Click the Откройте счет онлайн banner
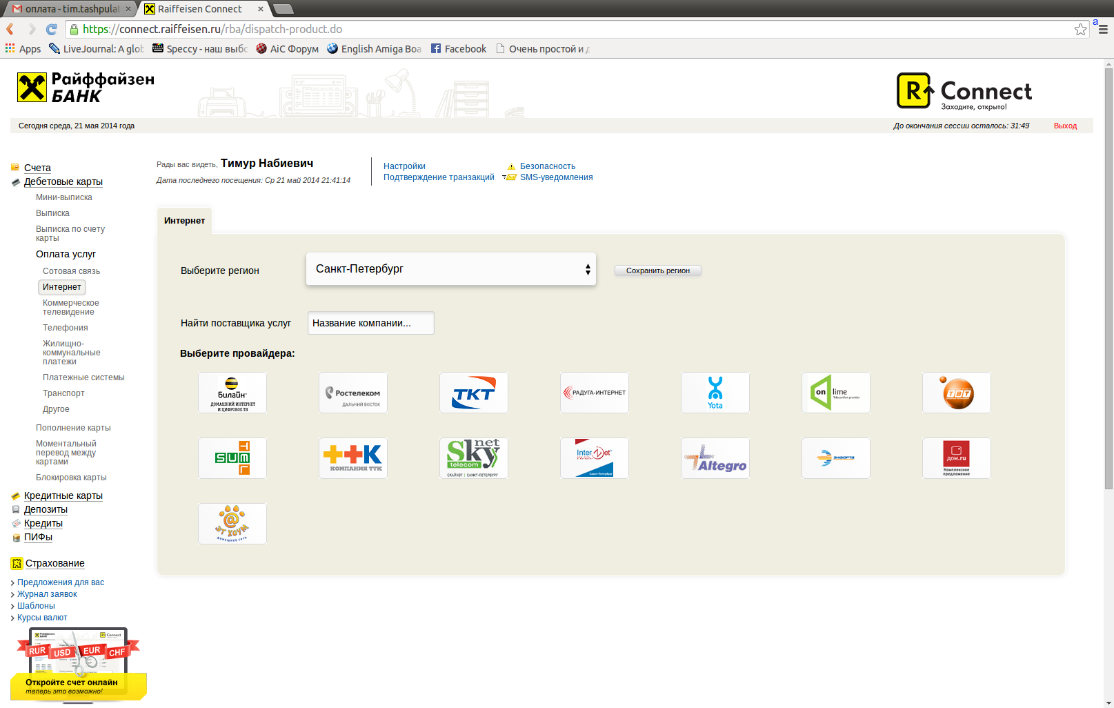Screen dimensions: 1114x708 coord(78,665)
